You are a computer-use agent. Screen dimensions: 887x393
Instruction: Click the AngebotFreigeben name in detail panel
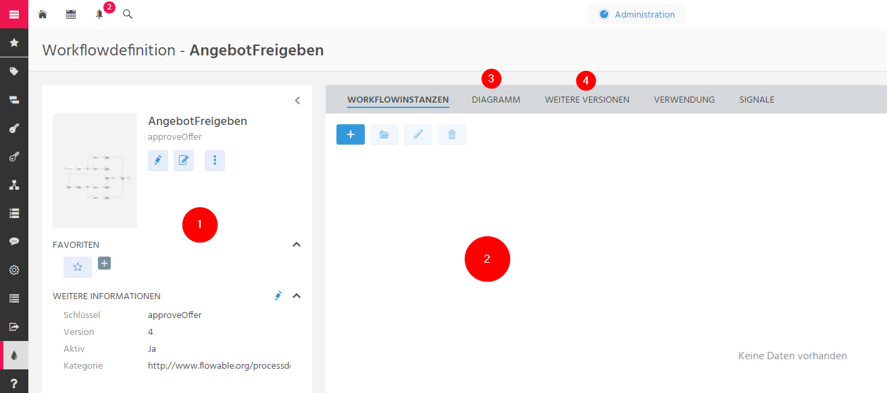197,121
